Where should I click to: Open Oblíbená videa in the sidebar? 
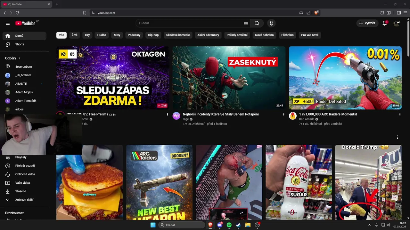click(x=24, y=174)
